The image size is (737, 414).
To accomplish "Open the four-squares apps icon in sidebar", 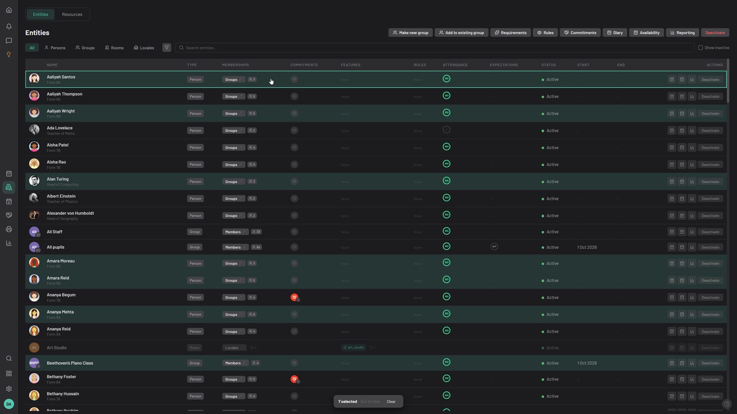I will pos(9,374).
